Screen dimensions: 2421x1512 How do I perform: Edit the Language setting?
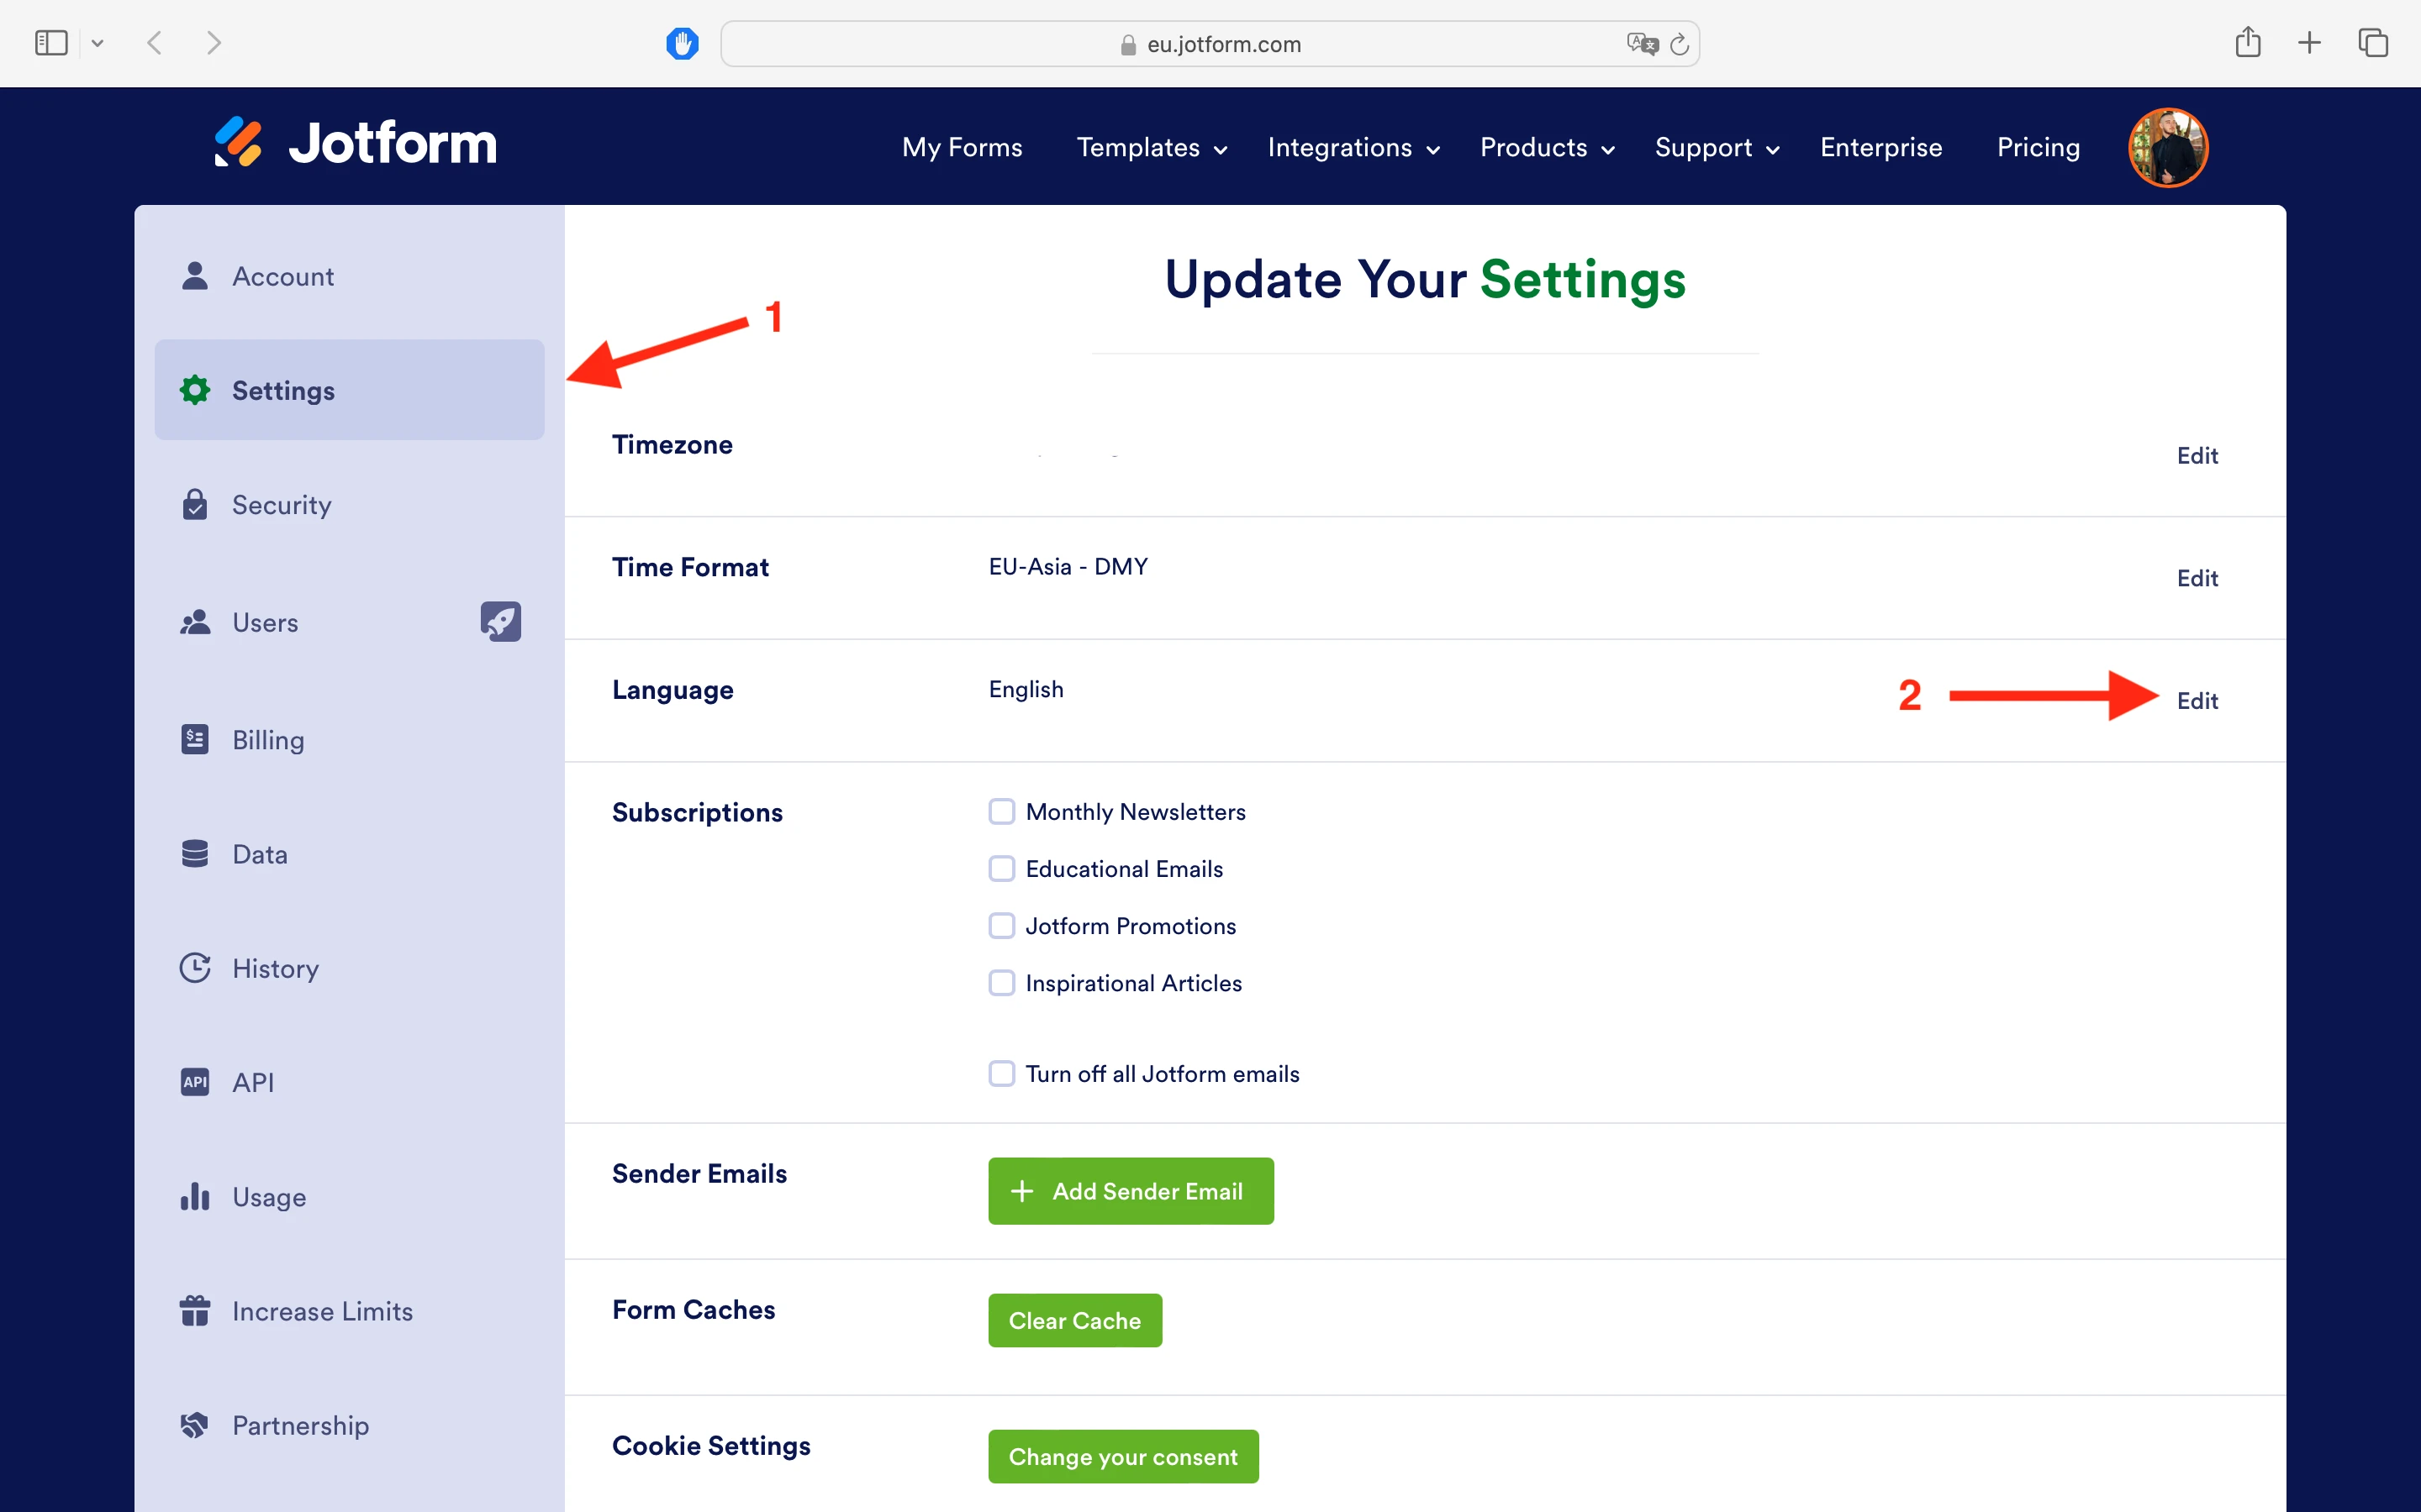click(2197, 700)
